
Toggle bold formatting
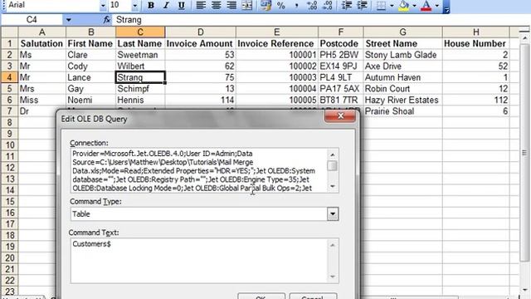coord(151,6)
